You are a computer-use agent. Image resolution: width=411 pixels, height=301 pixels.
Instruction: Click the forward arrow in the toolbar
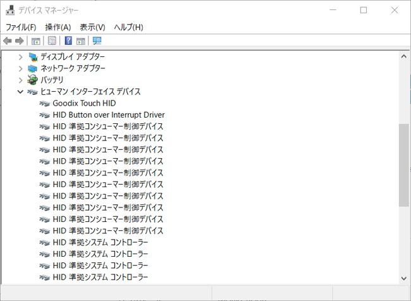click(20, 41)
